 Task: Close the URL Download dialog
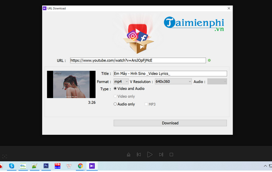[229, 8]
